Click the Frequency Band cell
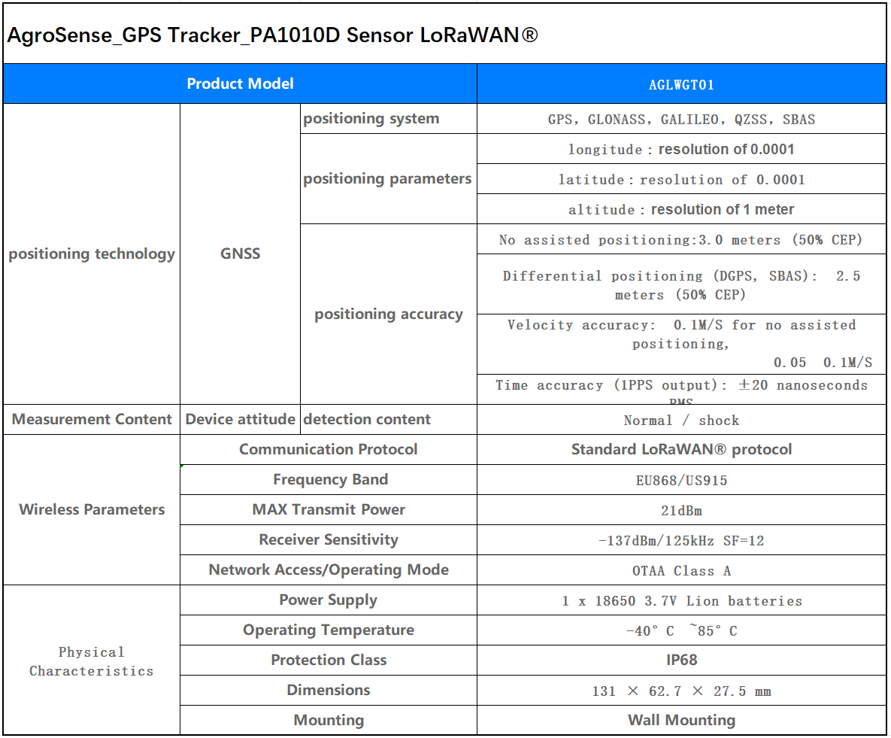Image resolution: width=891 pixels, height=738 pixels. pyautogui.click(x=329, y=480)
